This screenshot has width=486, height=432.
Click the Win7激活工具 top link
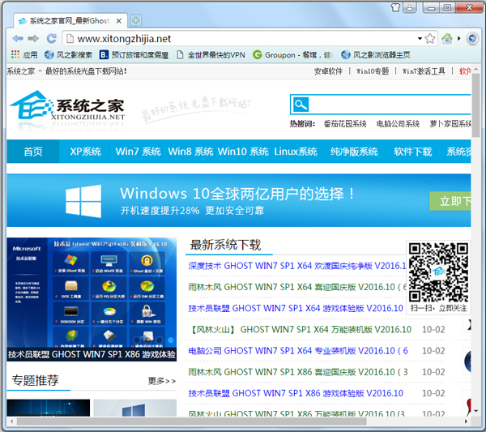click(x=424, y=71)
